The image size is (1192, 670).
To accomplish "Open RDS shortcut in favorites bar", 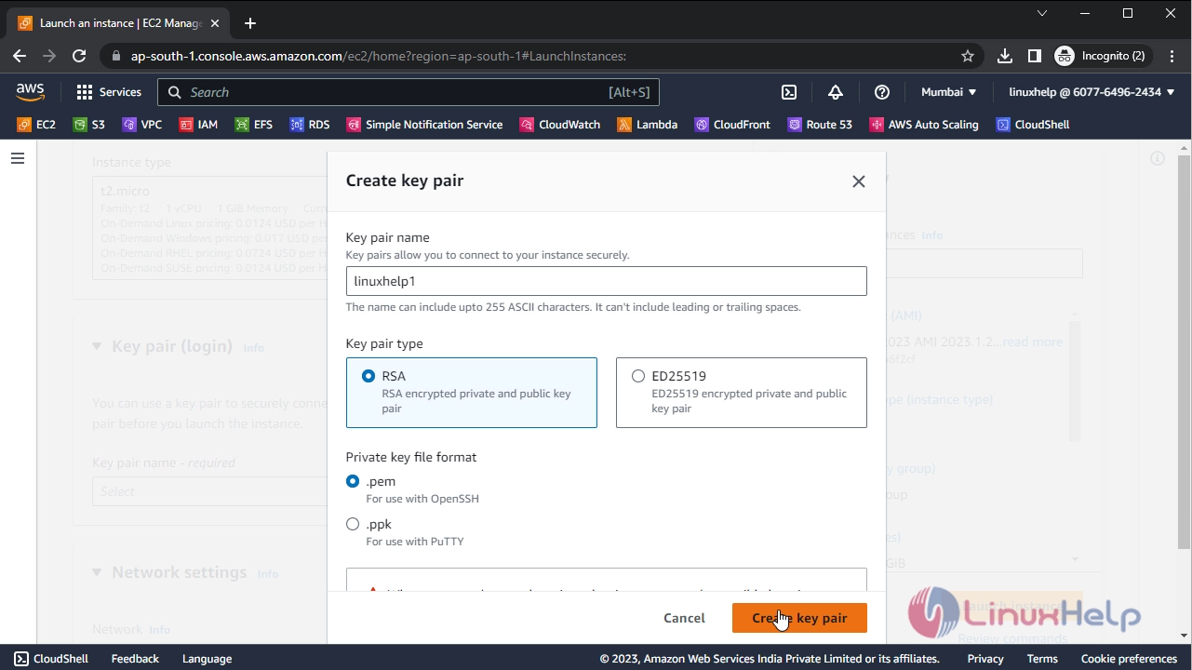I will click(x=310, y=125).
